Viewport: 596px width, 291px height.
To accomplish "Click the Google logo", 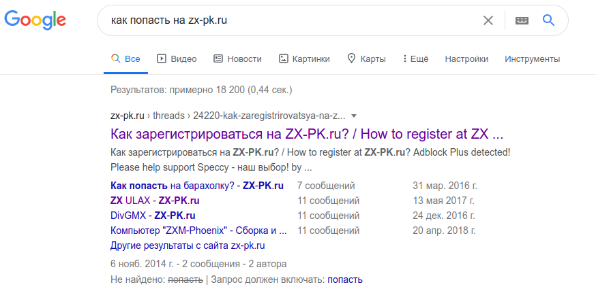I will [x=35, y=20].
